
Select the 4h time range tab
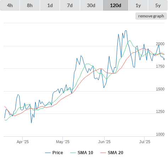tap(10, 5)
